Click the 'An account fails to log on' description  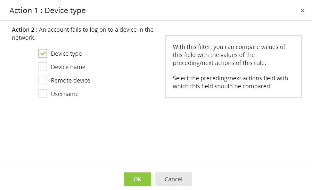[96, 30]
